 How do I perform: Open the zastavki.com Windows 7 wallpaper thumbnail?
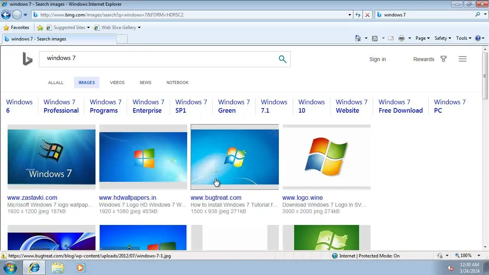(52, 157)
